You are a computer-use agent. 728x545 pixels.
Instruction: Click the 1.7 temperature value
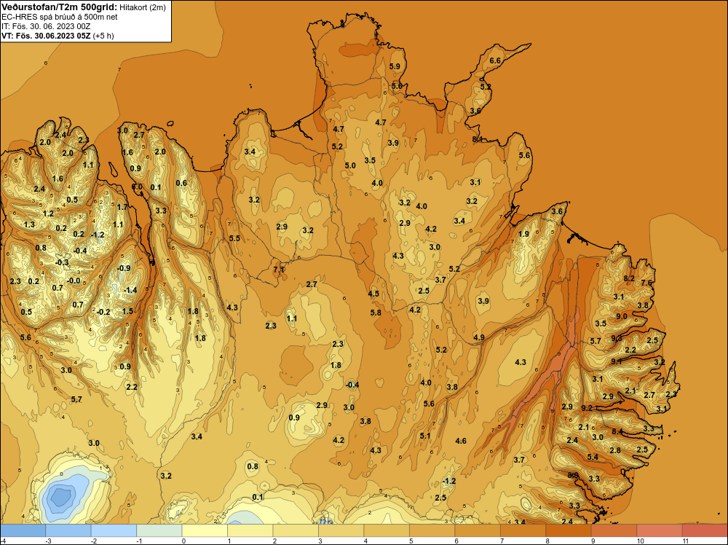click(x=122, y=207)
